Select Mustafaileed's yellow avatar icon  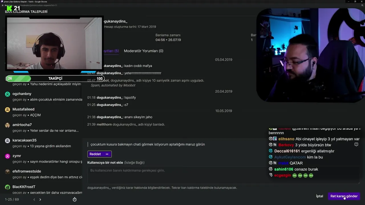8,109
